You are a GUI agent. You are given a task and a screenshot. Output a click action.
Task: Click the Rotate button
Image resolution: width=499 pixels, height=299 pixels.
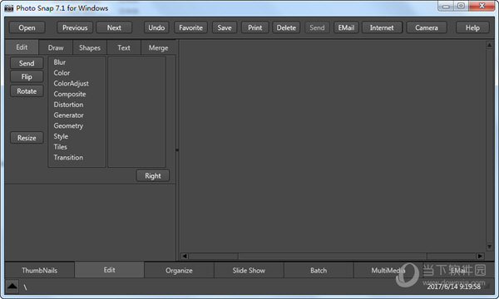point(27,91)
